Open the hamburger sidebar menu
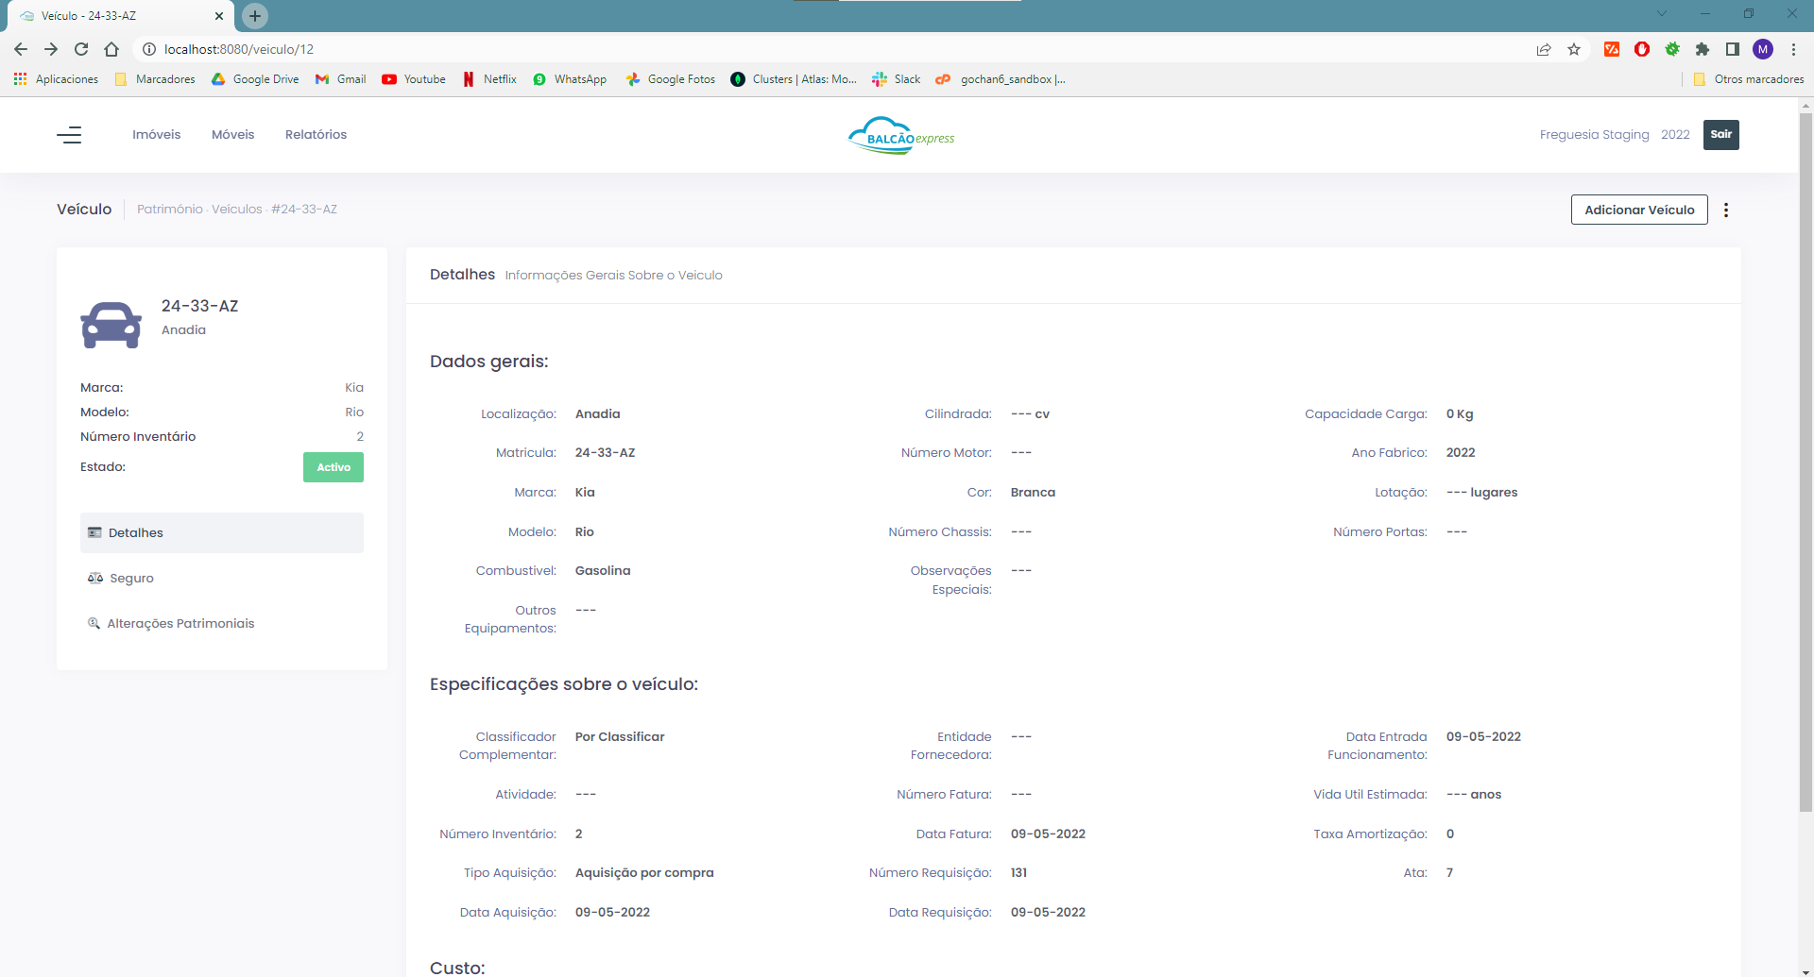The height and width of the screenshot is (977, 1814). 69,135
